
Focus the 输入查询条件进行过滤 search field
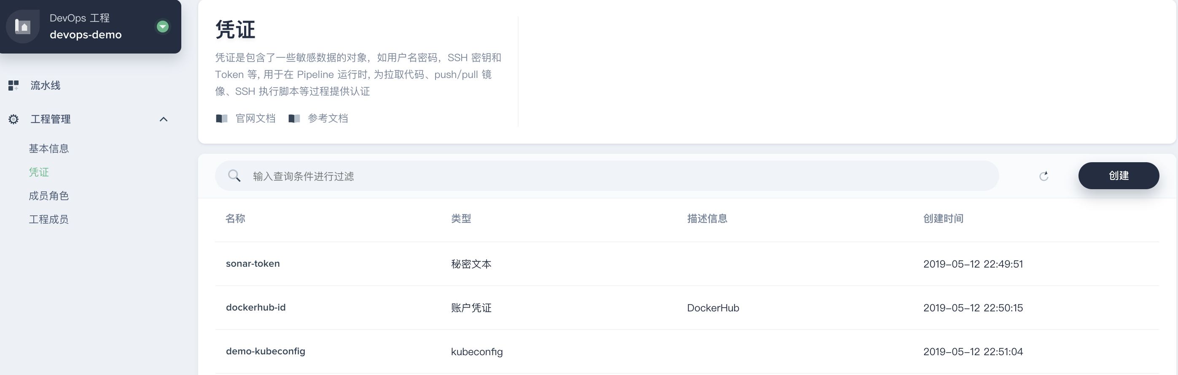[607, 176]
